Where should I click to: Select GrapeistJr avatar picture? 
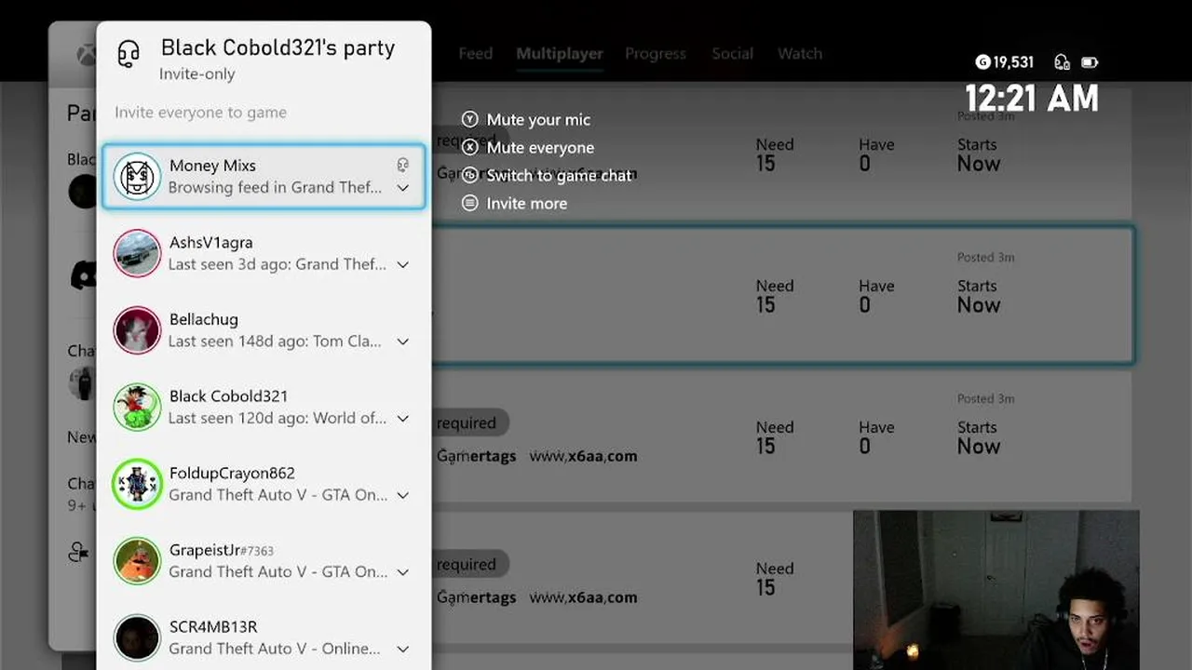coord(137,560)
